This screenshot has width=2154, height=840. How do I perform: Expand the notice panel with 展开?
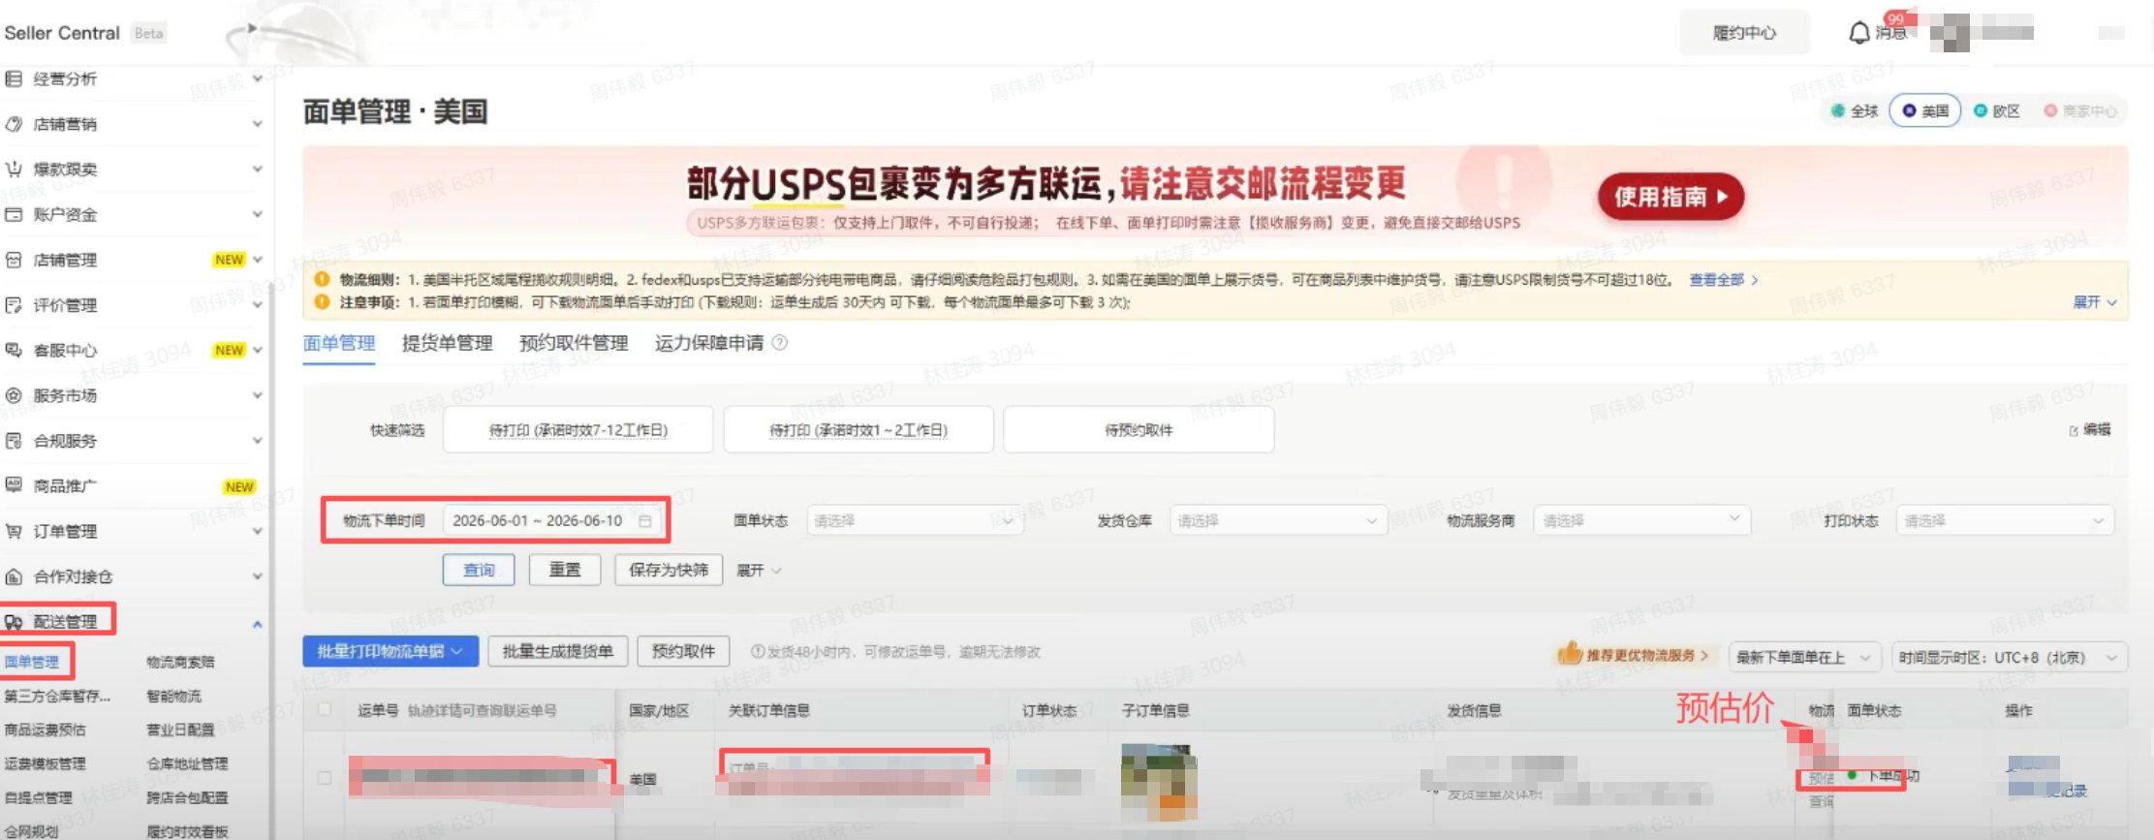[x=2095, y=302]
